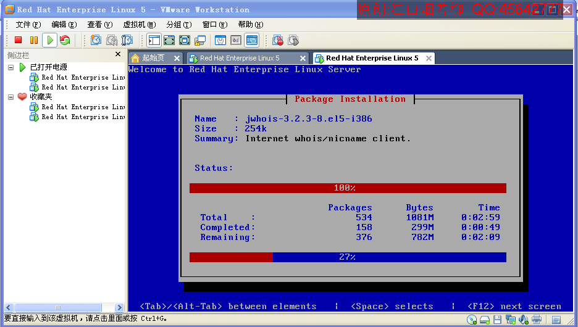Screen dimensions: 578x327
Task: Open the 分组(T) menu
Action: (179, 25)
